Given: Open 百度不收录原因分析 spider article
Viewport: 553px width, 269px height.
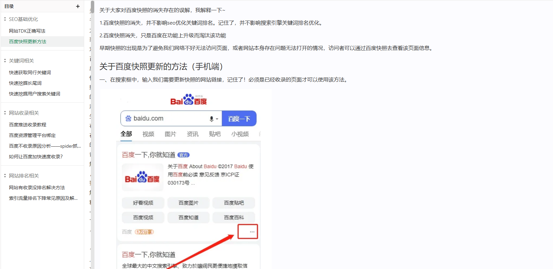Looking at the screenshot, I should (x=45, y=146).
